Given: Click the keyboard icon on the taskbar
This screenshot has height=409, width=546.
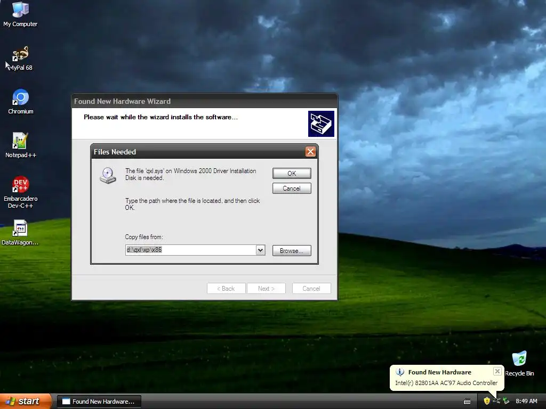Looking at the screenshot, I should tap(467, 402).
